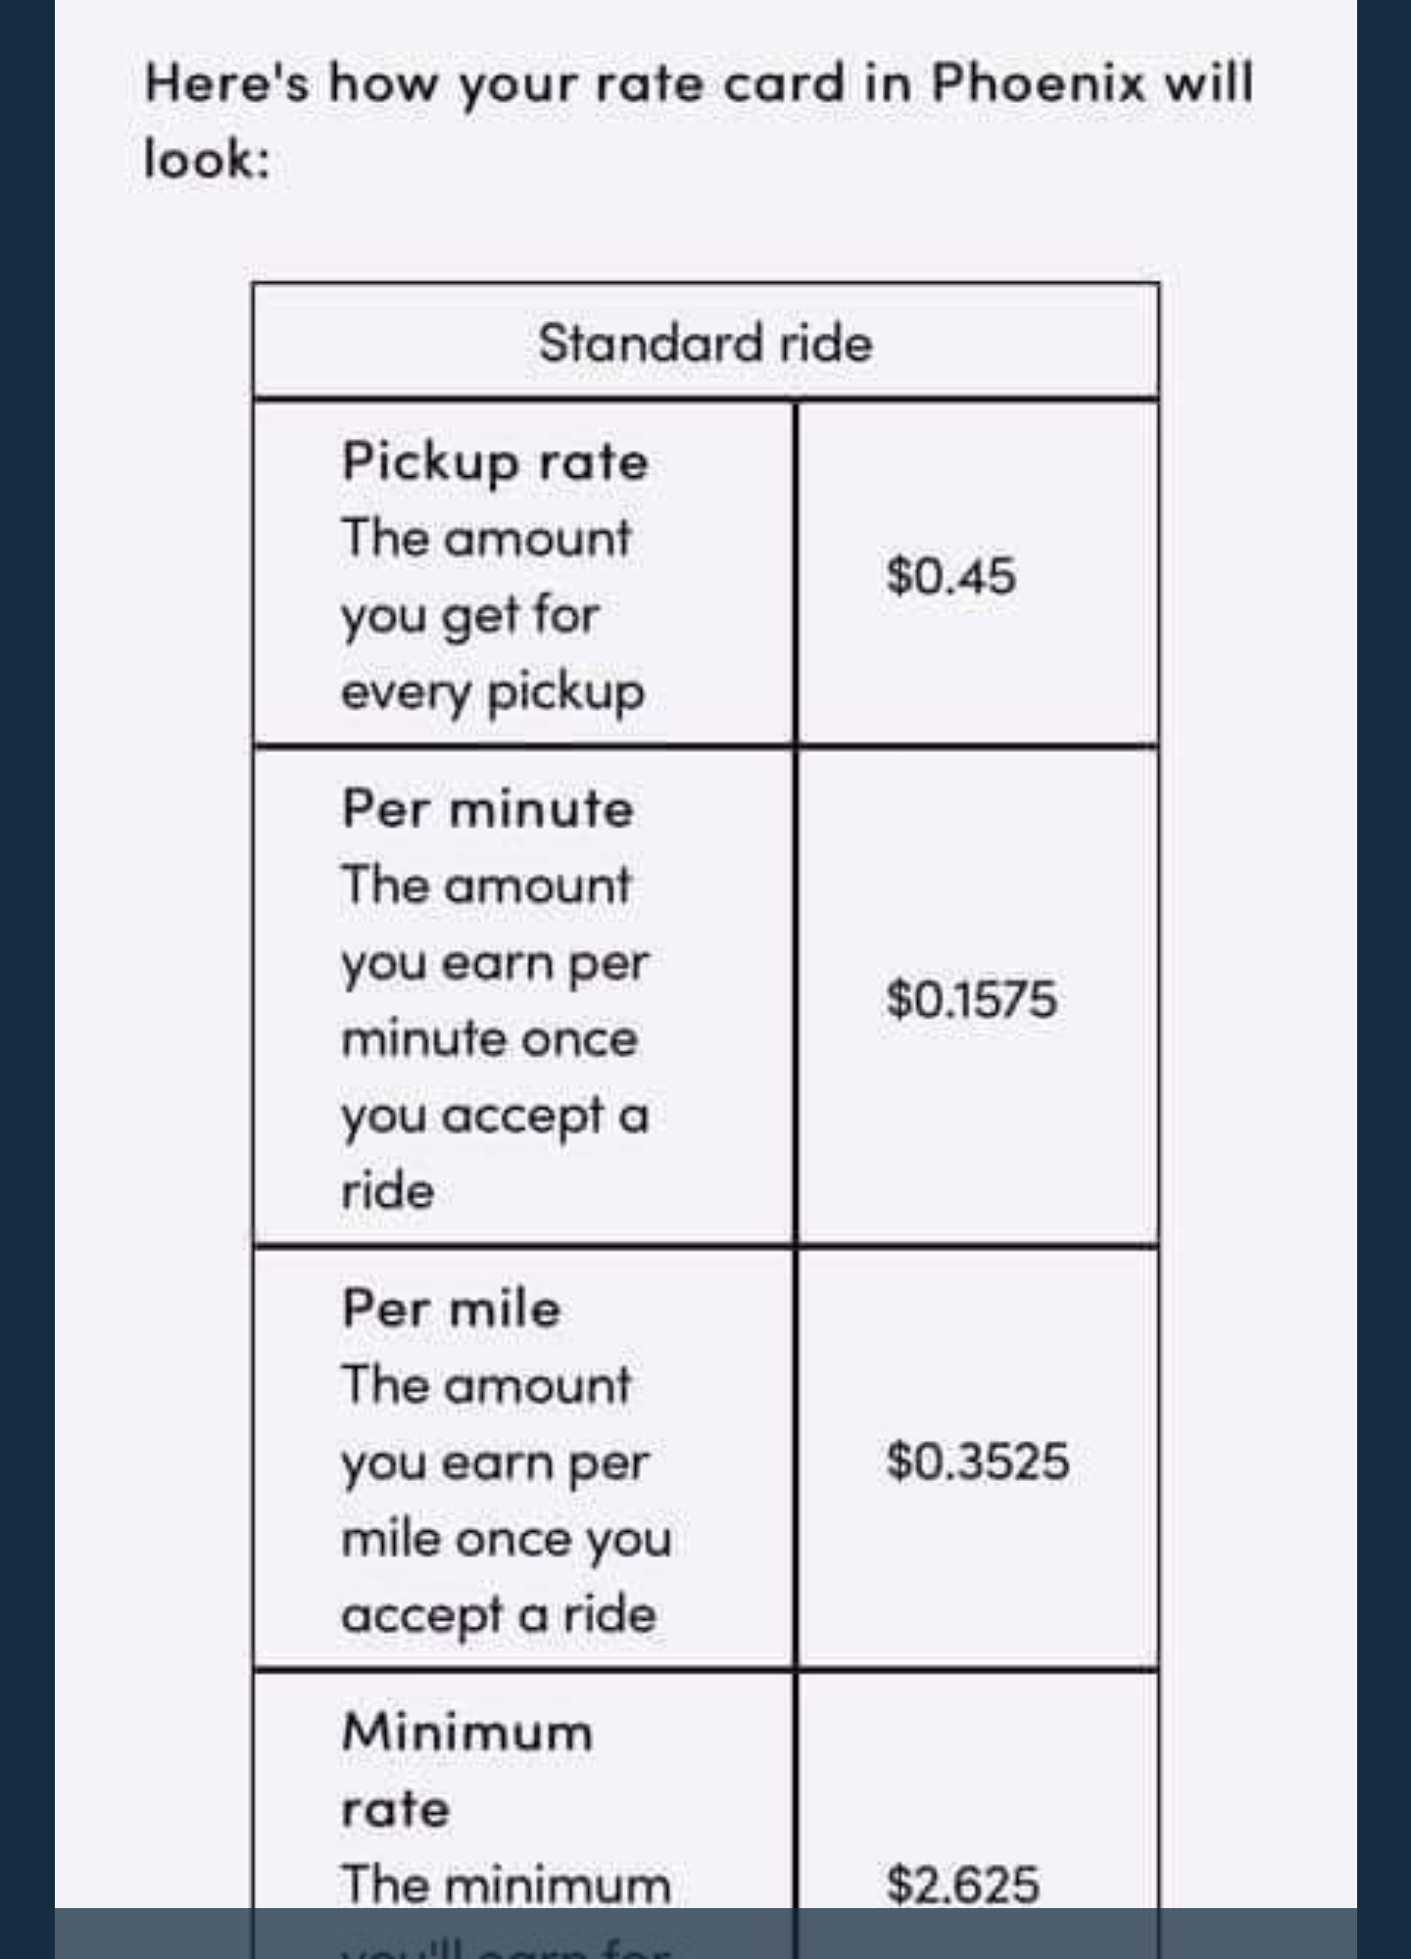Click the $2.625 minimum rate value

[x=962, y=1886]
